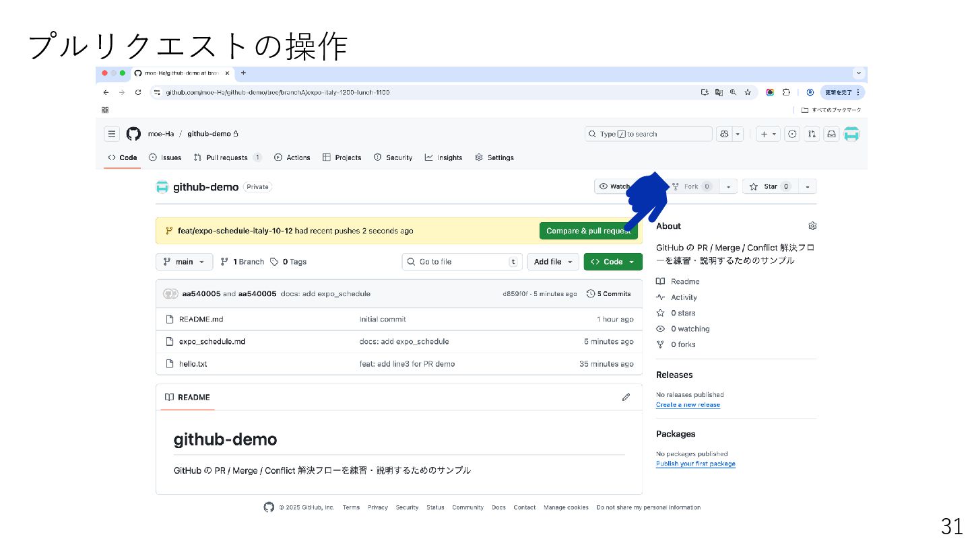The height and width of the screenshot is (545, 970).
Task: Open the Pull requests tab
Action: pyautogui.click(x=227, y=157)
